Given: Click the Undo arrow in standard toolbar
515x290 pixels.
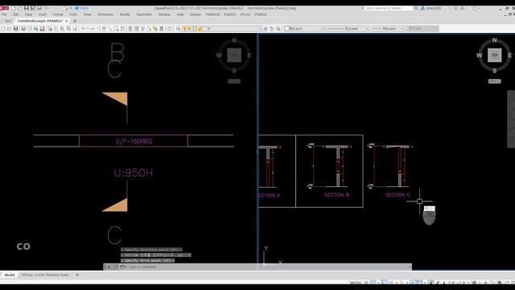Looking at the screenshot, I should 83,29.
